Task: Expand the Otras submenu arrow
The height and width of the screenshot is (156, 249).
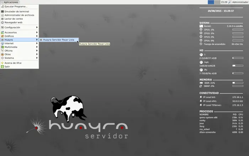Action: [x=37, y=54]
